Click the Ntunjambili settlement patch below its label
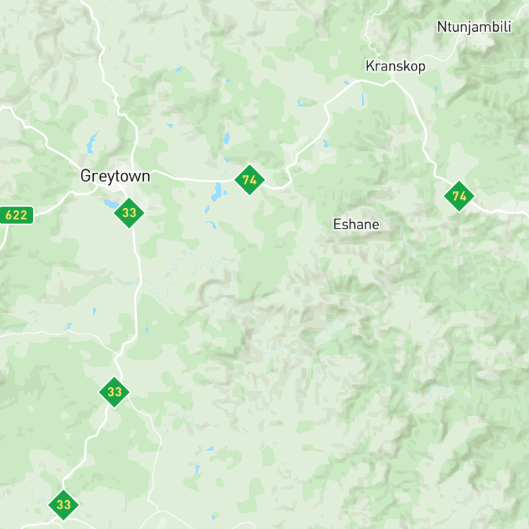Screen dimensions: 529x529 click(481, 41)
